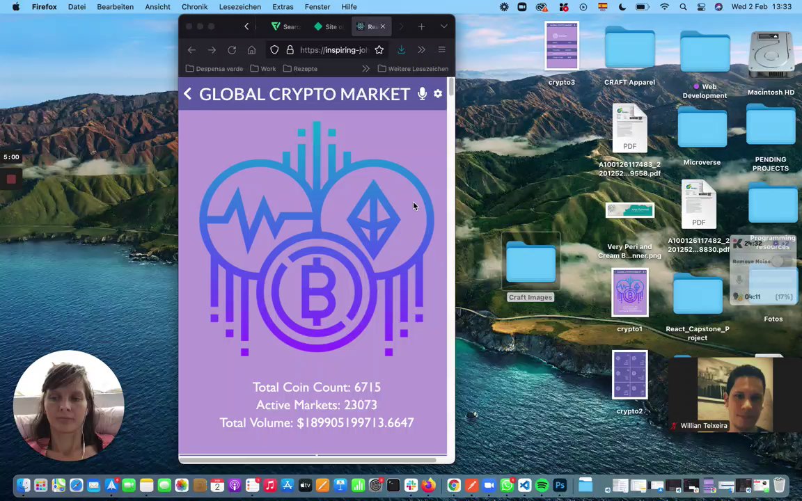Viewport: 802px width, 501px height.
Task: Toggle the Remove Noise switch
Action: [x=781, y=261]
